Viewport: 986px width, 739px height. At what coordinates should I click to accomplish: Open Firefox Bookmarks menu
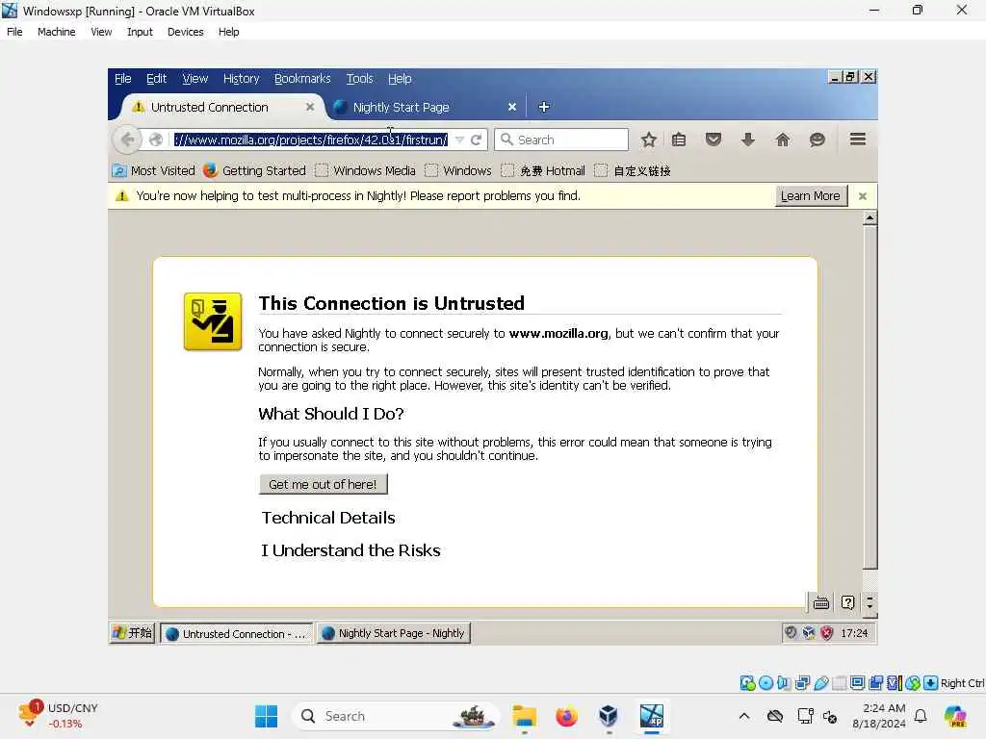301,79
